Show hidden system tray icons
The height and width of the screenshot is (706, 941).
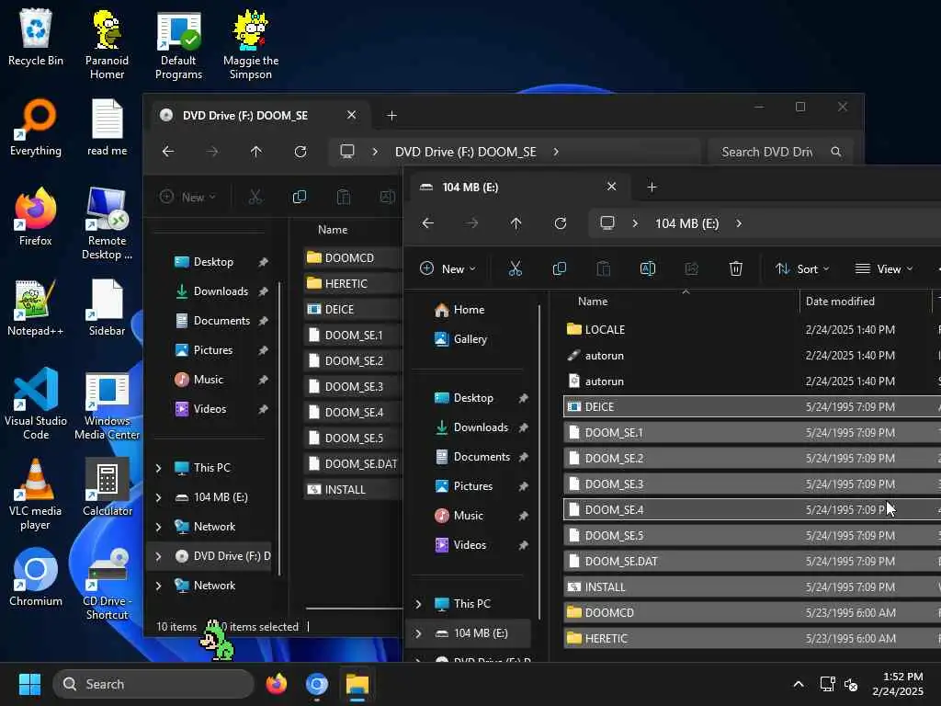pyautogui.click(x=799, y=684)
